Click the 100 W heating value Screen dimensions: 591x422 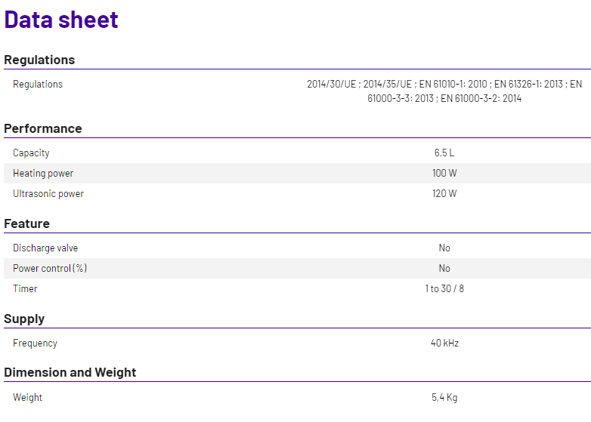444,173
